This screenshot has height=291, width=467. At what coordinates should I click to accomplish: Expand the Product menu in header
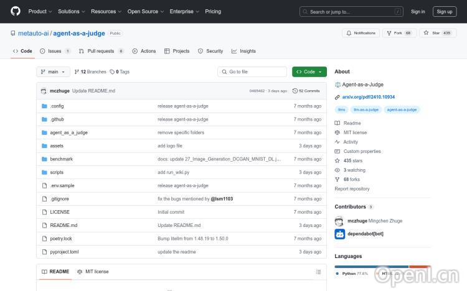[x=40, y=11]
